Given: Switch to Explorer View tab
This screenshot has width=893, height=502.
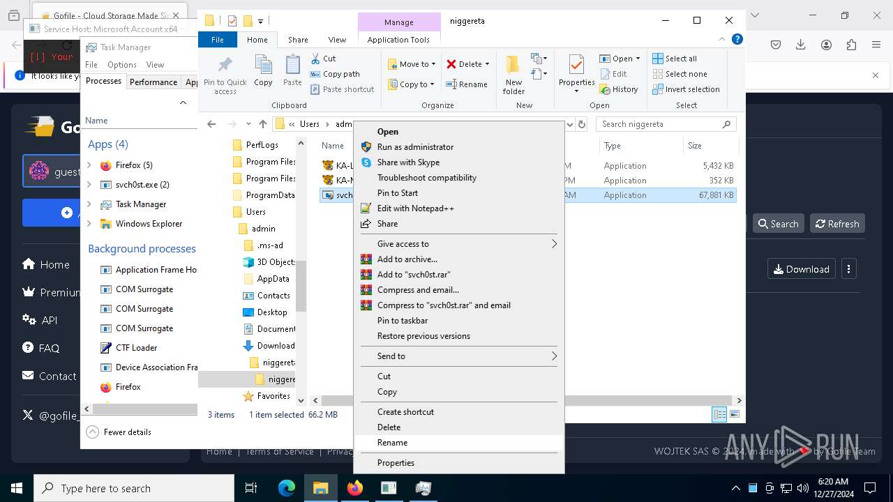Looking at the screenshot, I should [337, 40].
